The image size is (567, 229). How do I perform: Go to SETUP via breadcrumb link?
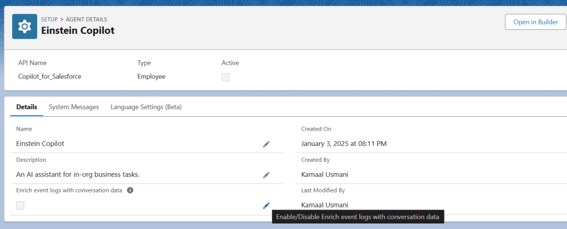tap(49, 19)
